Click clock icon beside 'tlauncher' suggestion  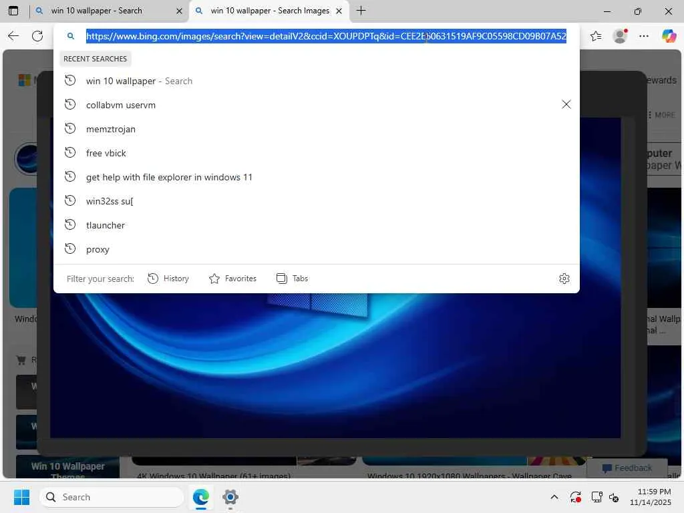70,224
